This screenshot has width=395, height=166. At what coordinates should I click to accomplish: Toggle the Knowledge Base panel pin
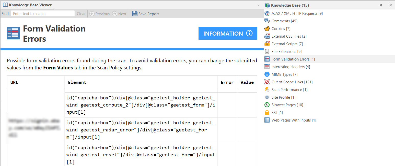(381, 5)
